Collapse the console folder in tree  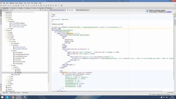click(4, 18)
